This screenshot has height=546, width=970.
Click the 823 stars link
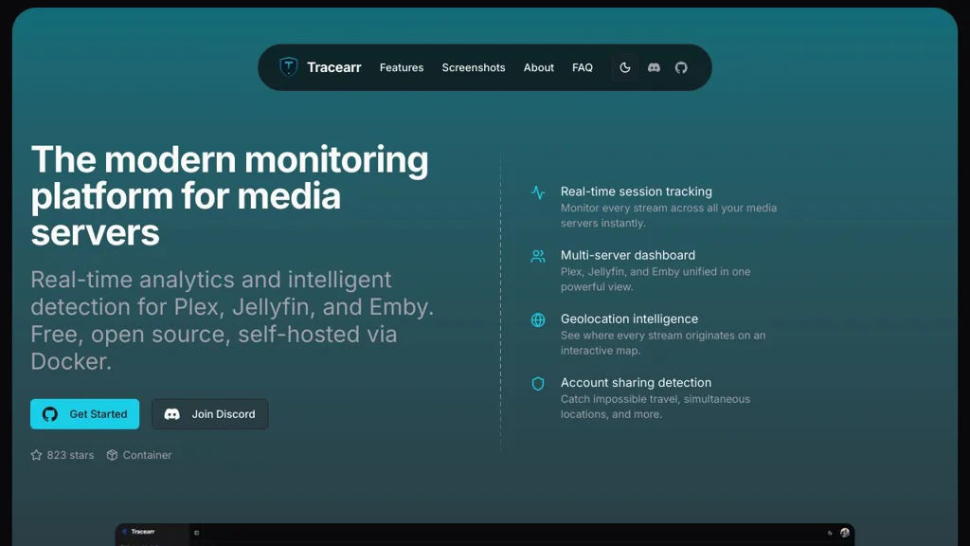click(x=63, y=455)
